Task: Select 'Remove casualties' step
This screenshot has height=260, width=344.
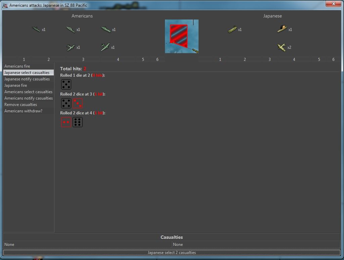Action: point(20,105)
